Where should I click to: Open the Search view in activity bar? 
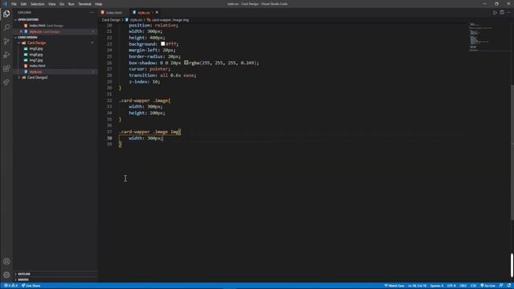(x=6, y=27)
